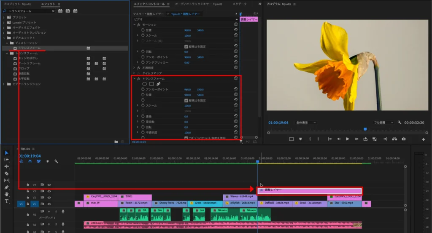
Task: Expand プリセット folder in Effects
Action: pos(4,17)
